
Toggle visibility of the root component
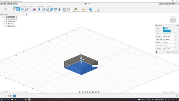5,17
